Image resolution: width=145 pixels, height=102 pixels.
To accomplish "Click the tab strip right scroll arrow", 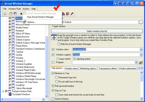I will tap(142, 68).
